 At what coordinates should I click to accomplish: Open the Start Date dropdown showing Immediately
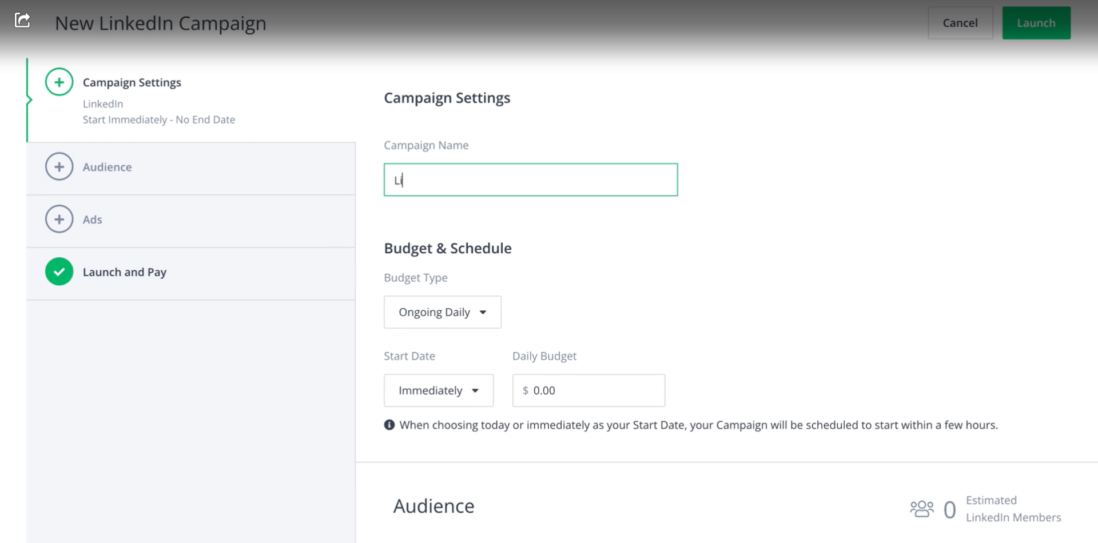[438, 390]
